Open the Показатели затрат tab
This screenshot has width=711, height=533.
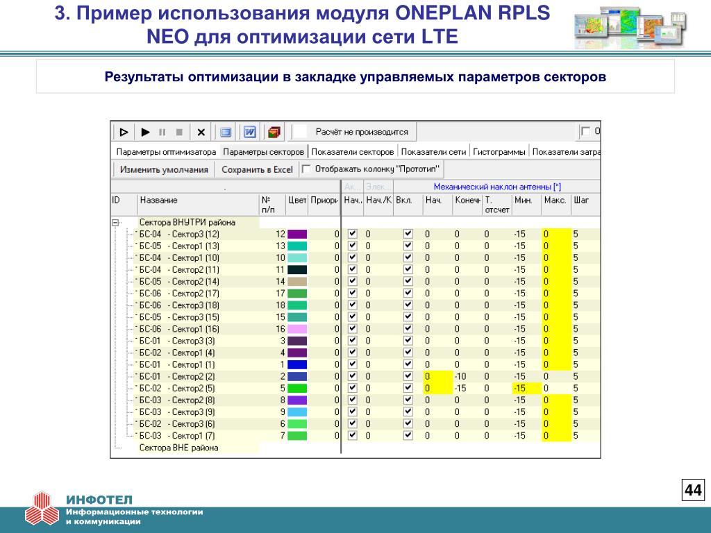click(566, 152)
